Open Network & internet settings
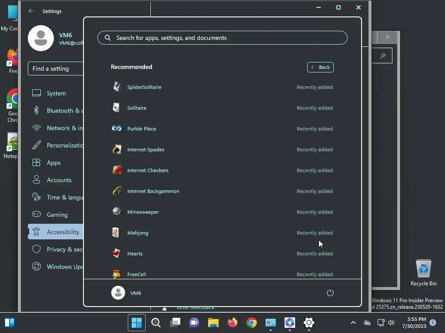 tap(56, 128)
